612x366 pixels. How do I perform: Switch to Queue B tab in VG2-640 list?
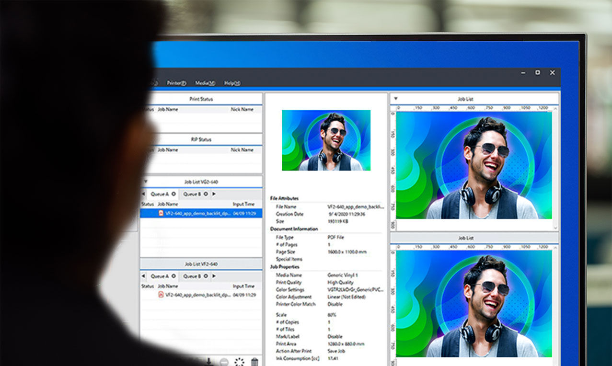tap(192, 194)
